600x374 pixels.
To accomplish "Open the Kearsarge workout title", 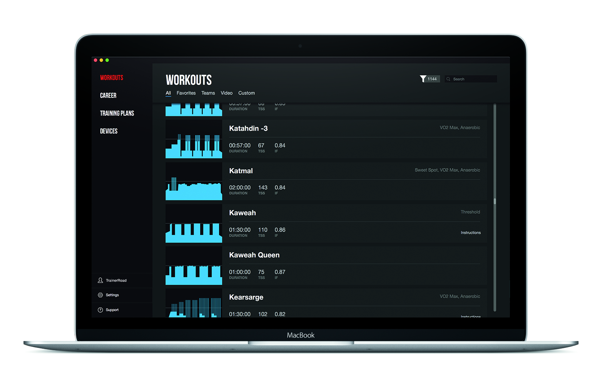I will click(246, 297).
